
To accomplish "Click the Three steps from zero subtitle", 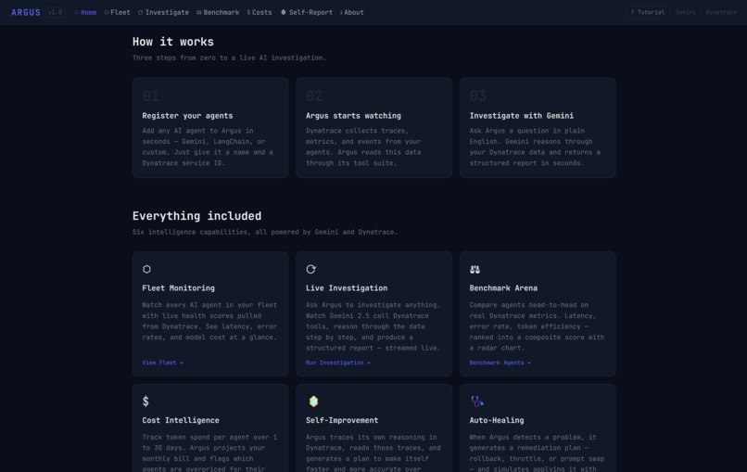I will coord(229,57).
